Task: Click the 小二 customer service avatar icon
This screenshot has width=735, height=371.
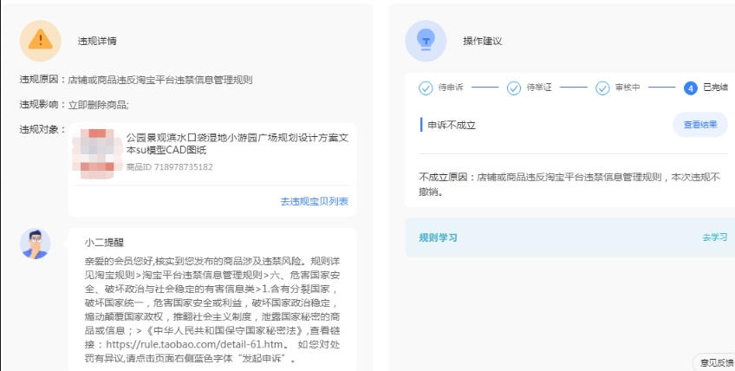Action: (x=35, y=244)
